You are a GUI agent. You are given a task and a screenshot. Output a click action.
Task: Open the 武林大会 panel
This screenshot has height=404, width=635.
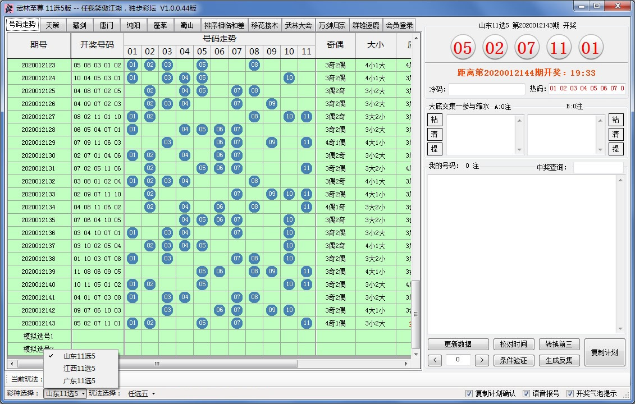[299, 25]
